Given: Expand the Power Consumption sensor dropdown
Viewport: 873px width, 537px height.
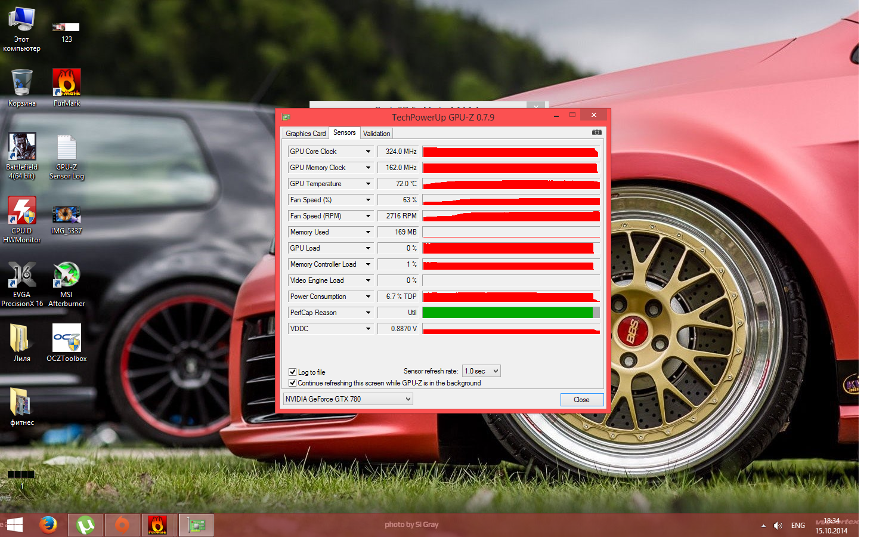Looking at the screenshot, I should tap(368, 297).
